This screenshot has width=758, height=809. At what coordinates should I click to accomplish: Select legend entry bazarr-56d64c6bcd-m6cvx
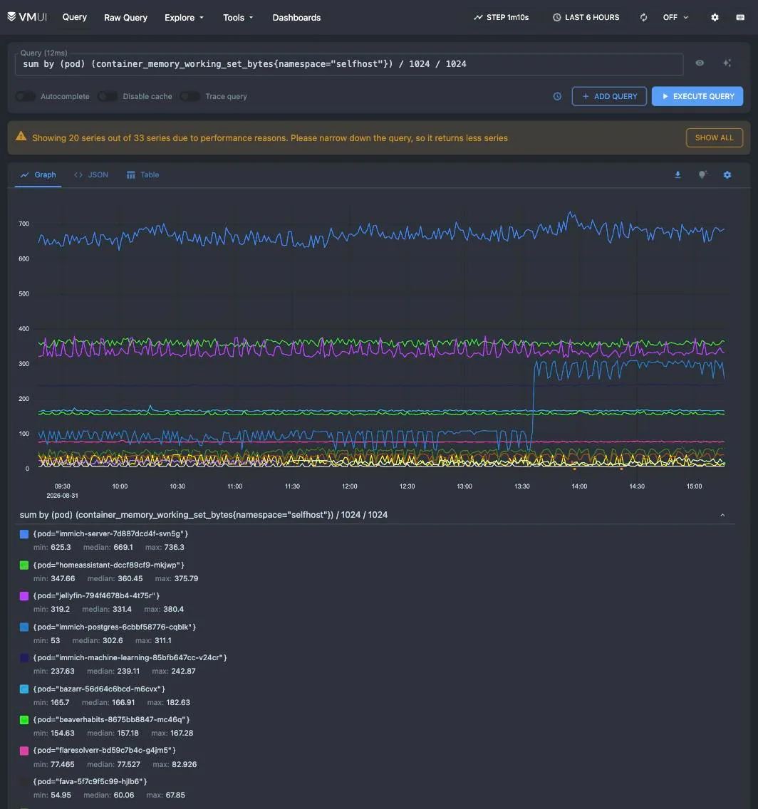click(x=99, y=689)
